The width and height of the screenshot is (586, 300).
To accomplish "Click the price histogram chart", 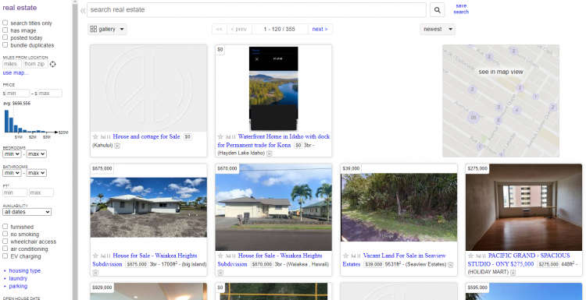I will click(x=30, y=121).
